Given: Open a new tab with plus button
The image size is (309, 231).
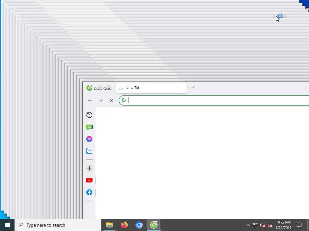Looking at the screenshot, I should tap(193, 88).
